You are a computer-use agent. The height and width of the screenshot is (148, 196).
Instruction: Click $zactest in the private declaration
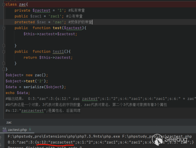point(41,11)
